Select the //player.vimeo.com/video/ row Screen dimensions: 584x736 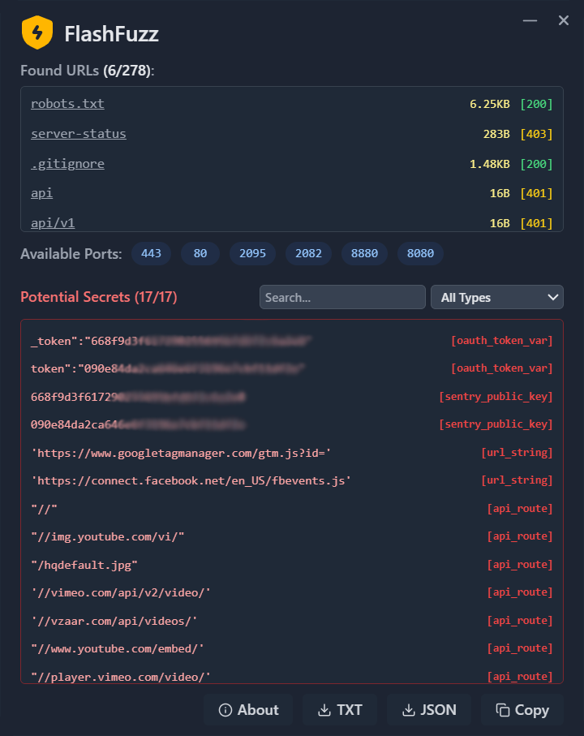(x=292, y=675)
